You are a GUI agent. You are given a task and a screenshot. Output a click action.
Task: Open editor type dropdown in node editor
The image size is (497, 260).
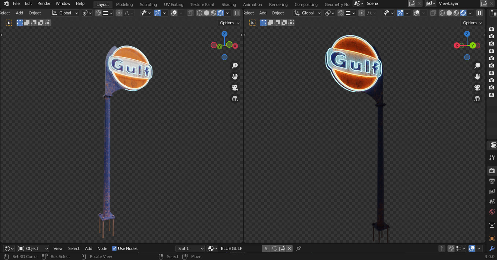(9, 248)
